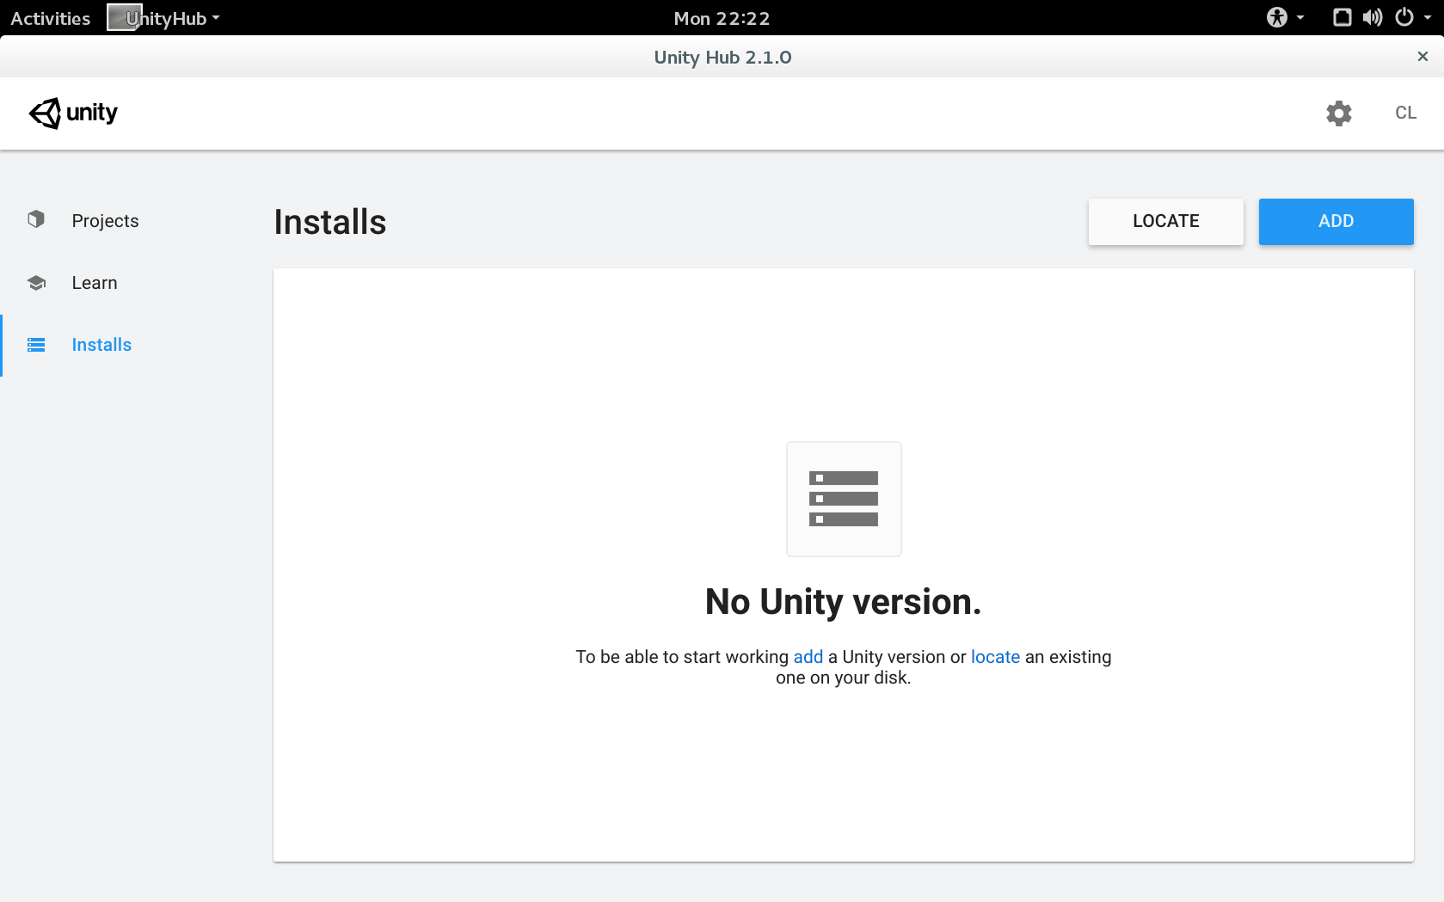This screenshot has height=902, width=1444.
Task: Click the 'Installs' page heading
Action: coord(330,222)
